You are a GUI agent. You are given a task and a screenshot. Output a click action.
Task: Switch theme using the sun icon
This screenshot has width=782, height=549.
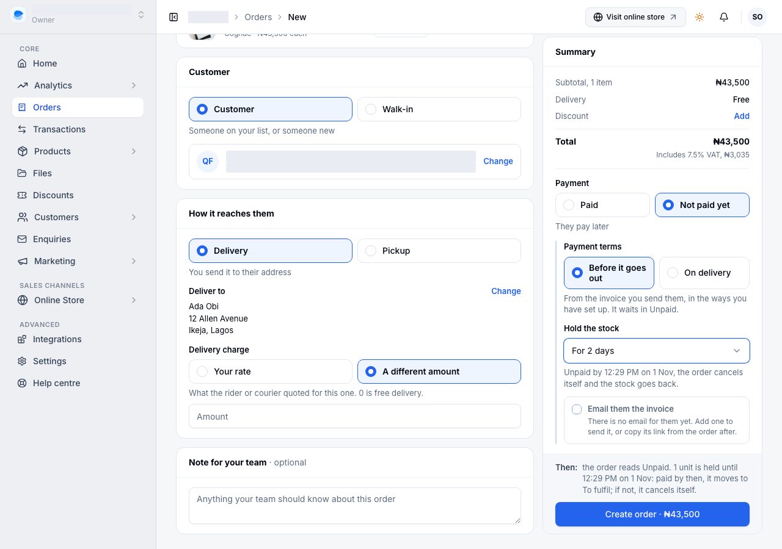tap(700, 17)
